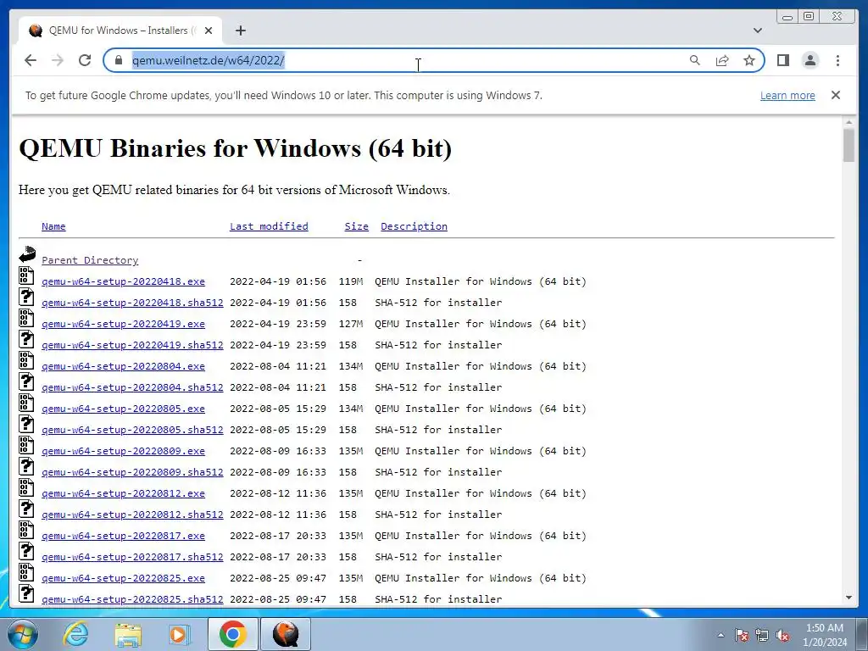The height and width of the screenshot is (651, 868).
Task: Download qemu-w64-setup-20220812.exe
Action: point(123,493)
